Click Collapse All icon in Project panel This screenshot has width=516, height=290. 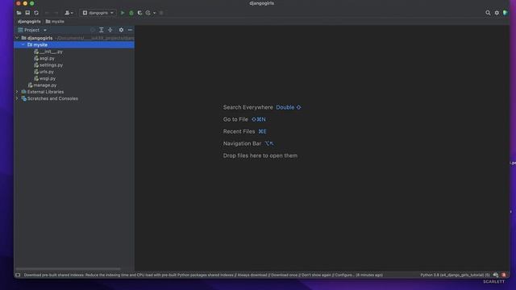pyautogui.click(x=110, y=30)
